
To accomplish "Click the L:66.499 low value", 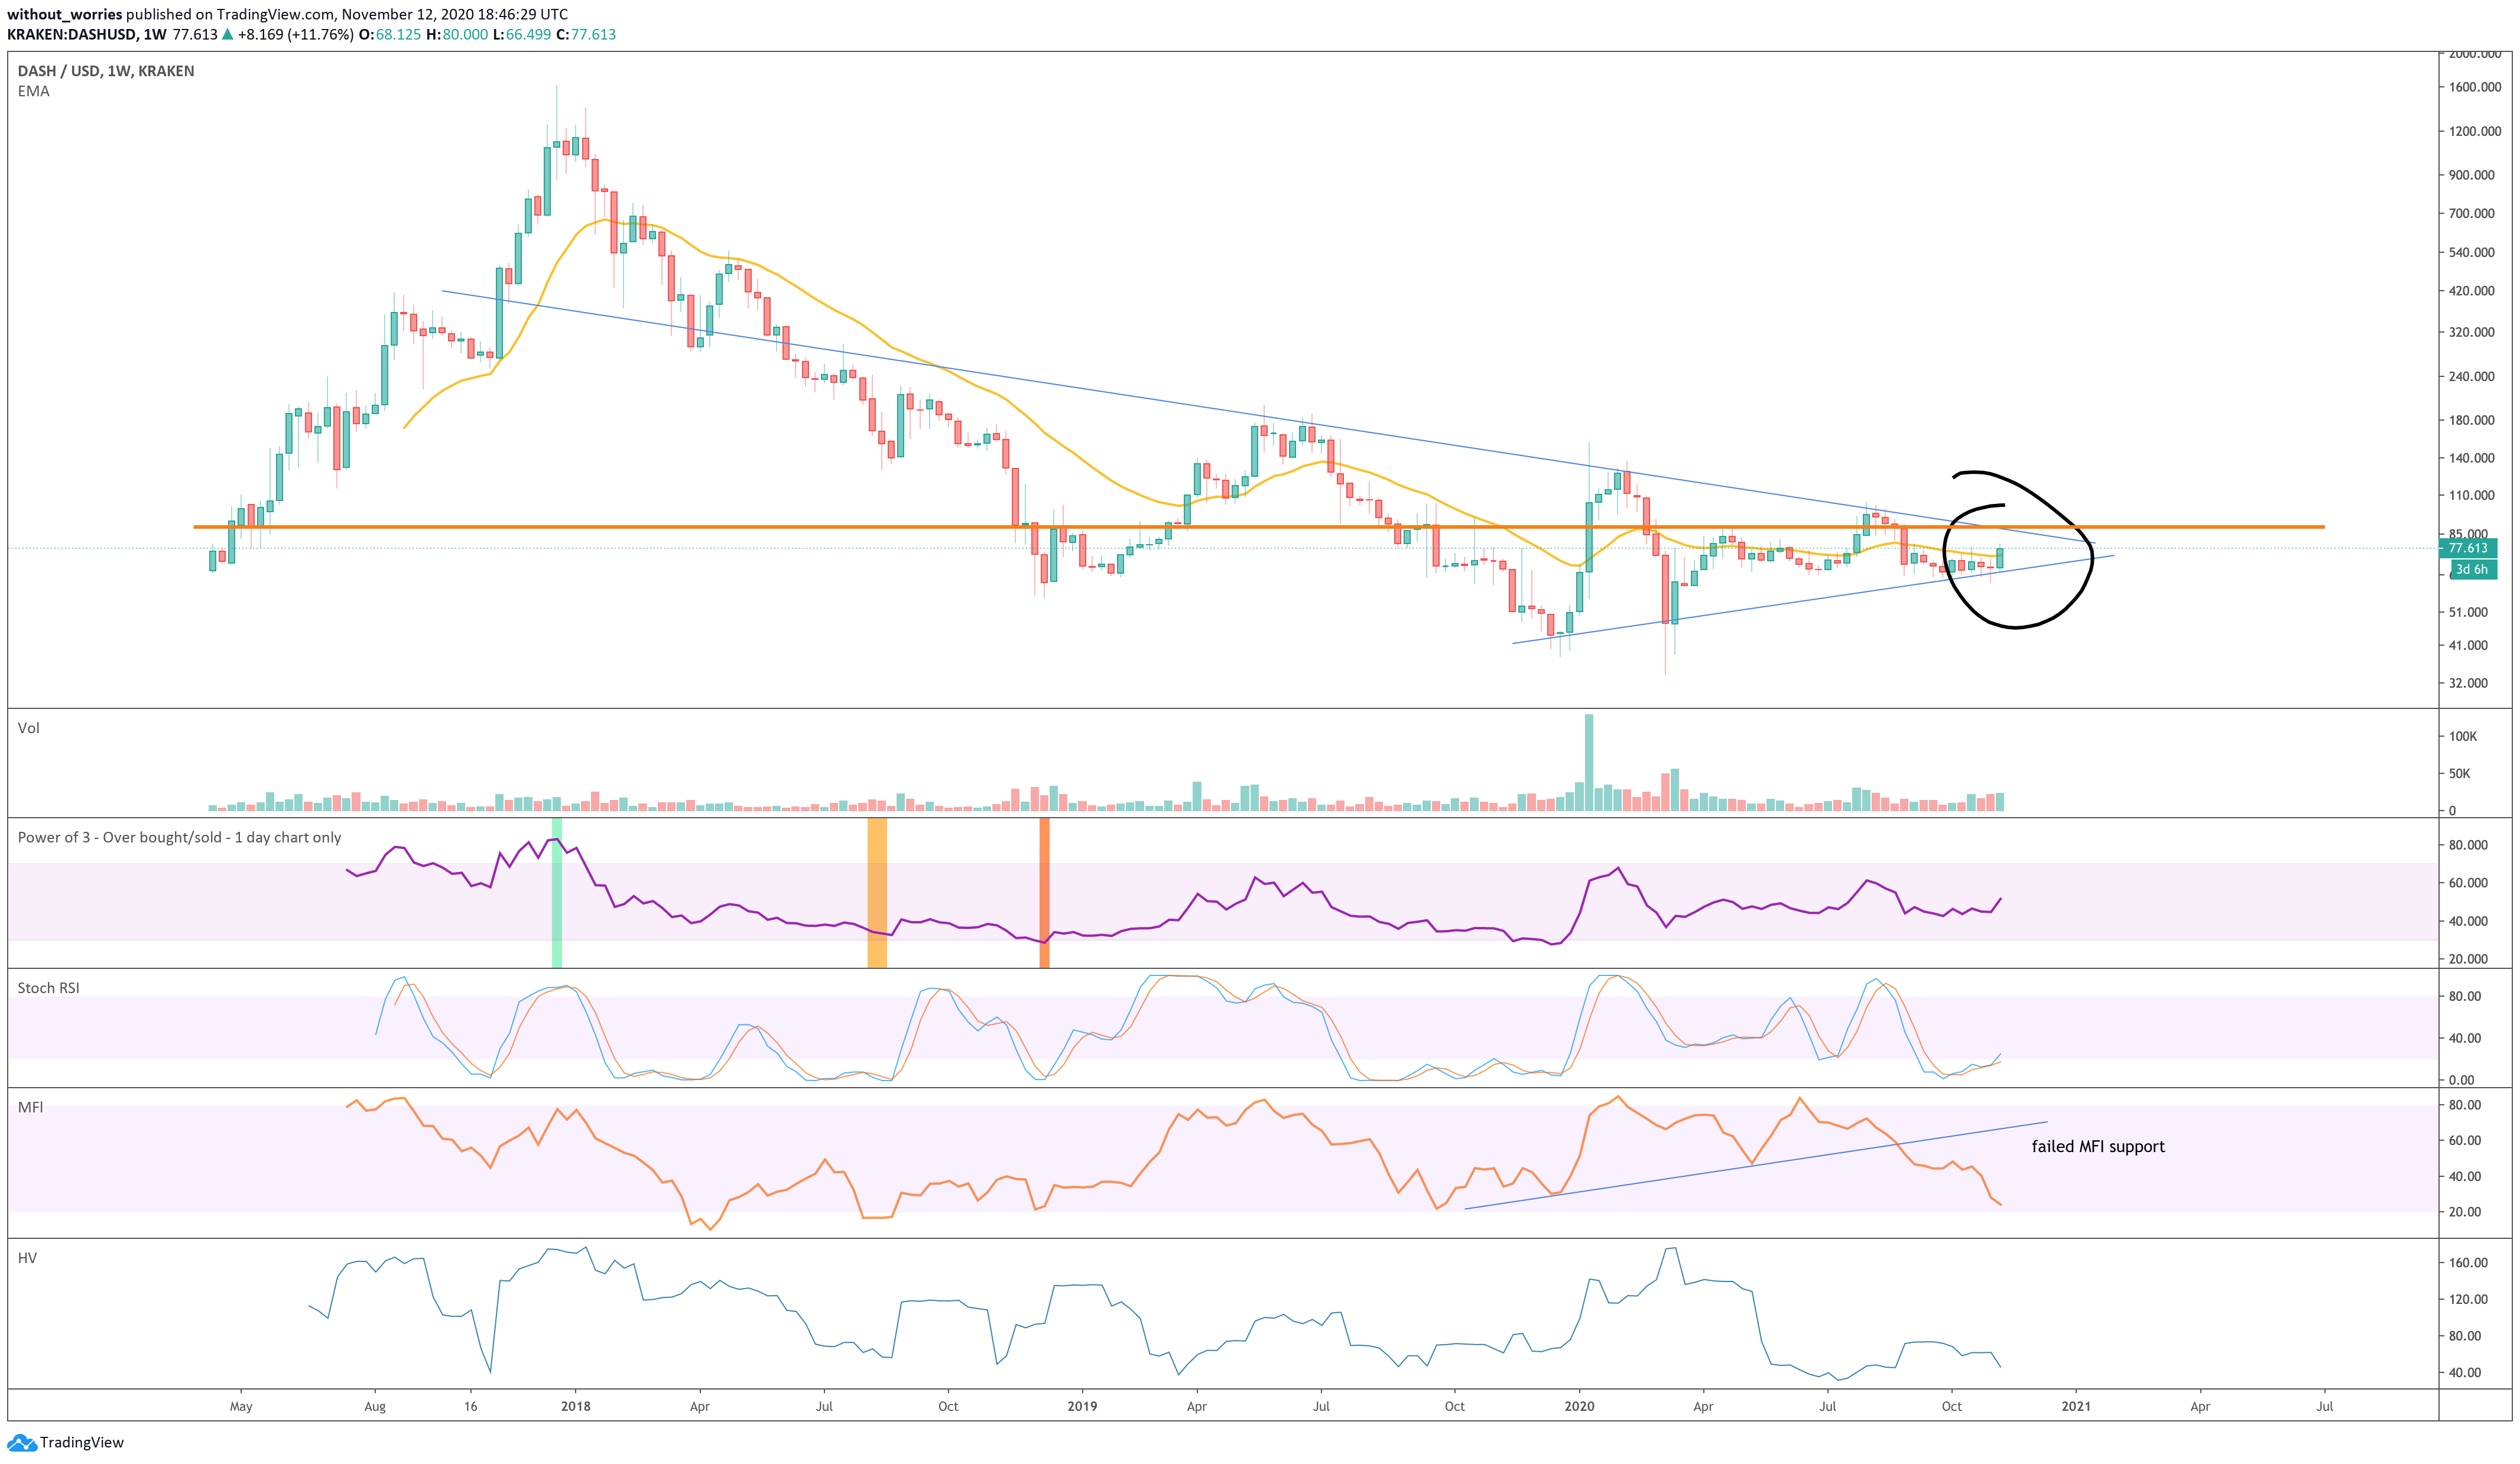I will (x=522, y=34).
